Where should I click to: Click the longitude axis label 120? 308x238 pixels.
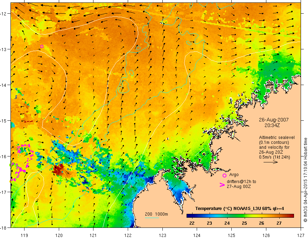(59, 235)
